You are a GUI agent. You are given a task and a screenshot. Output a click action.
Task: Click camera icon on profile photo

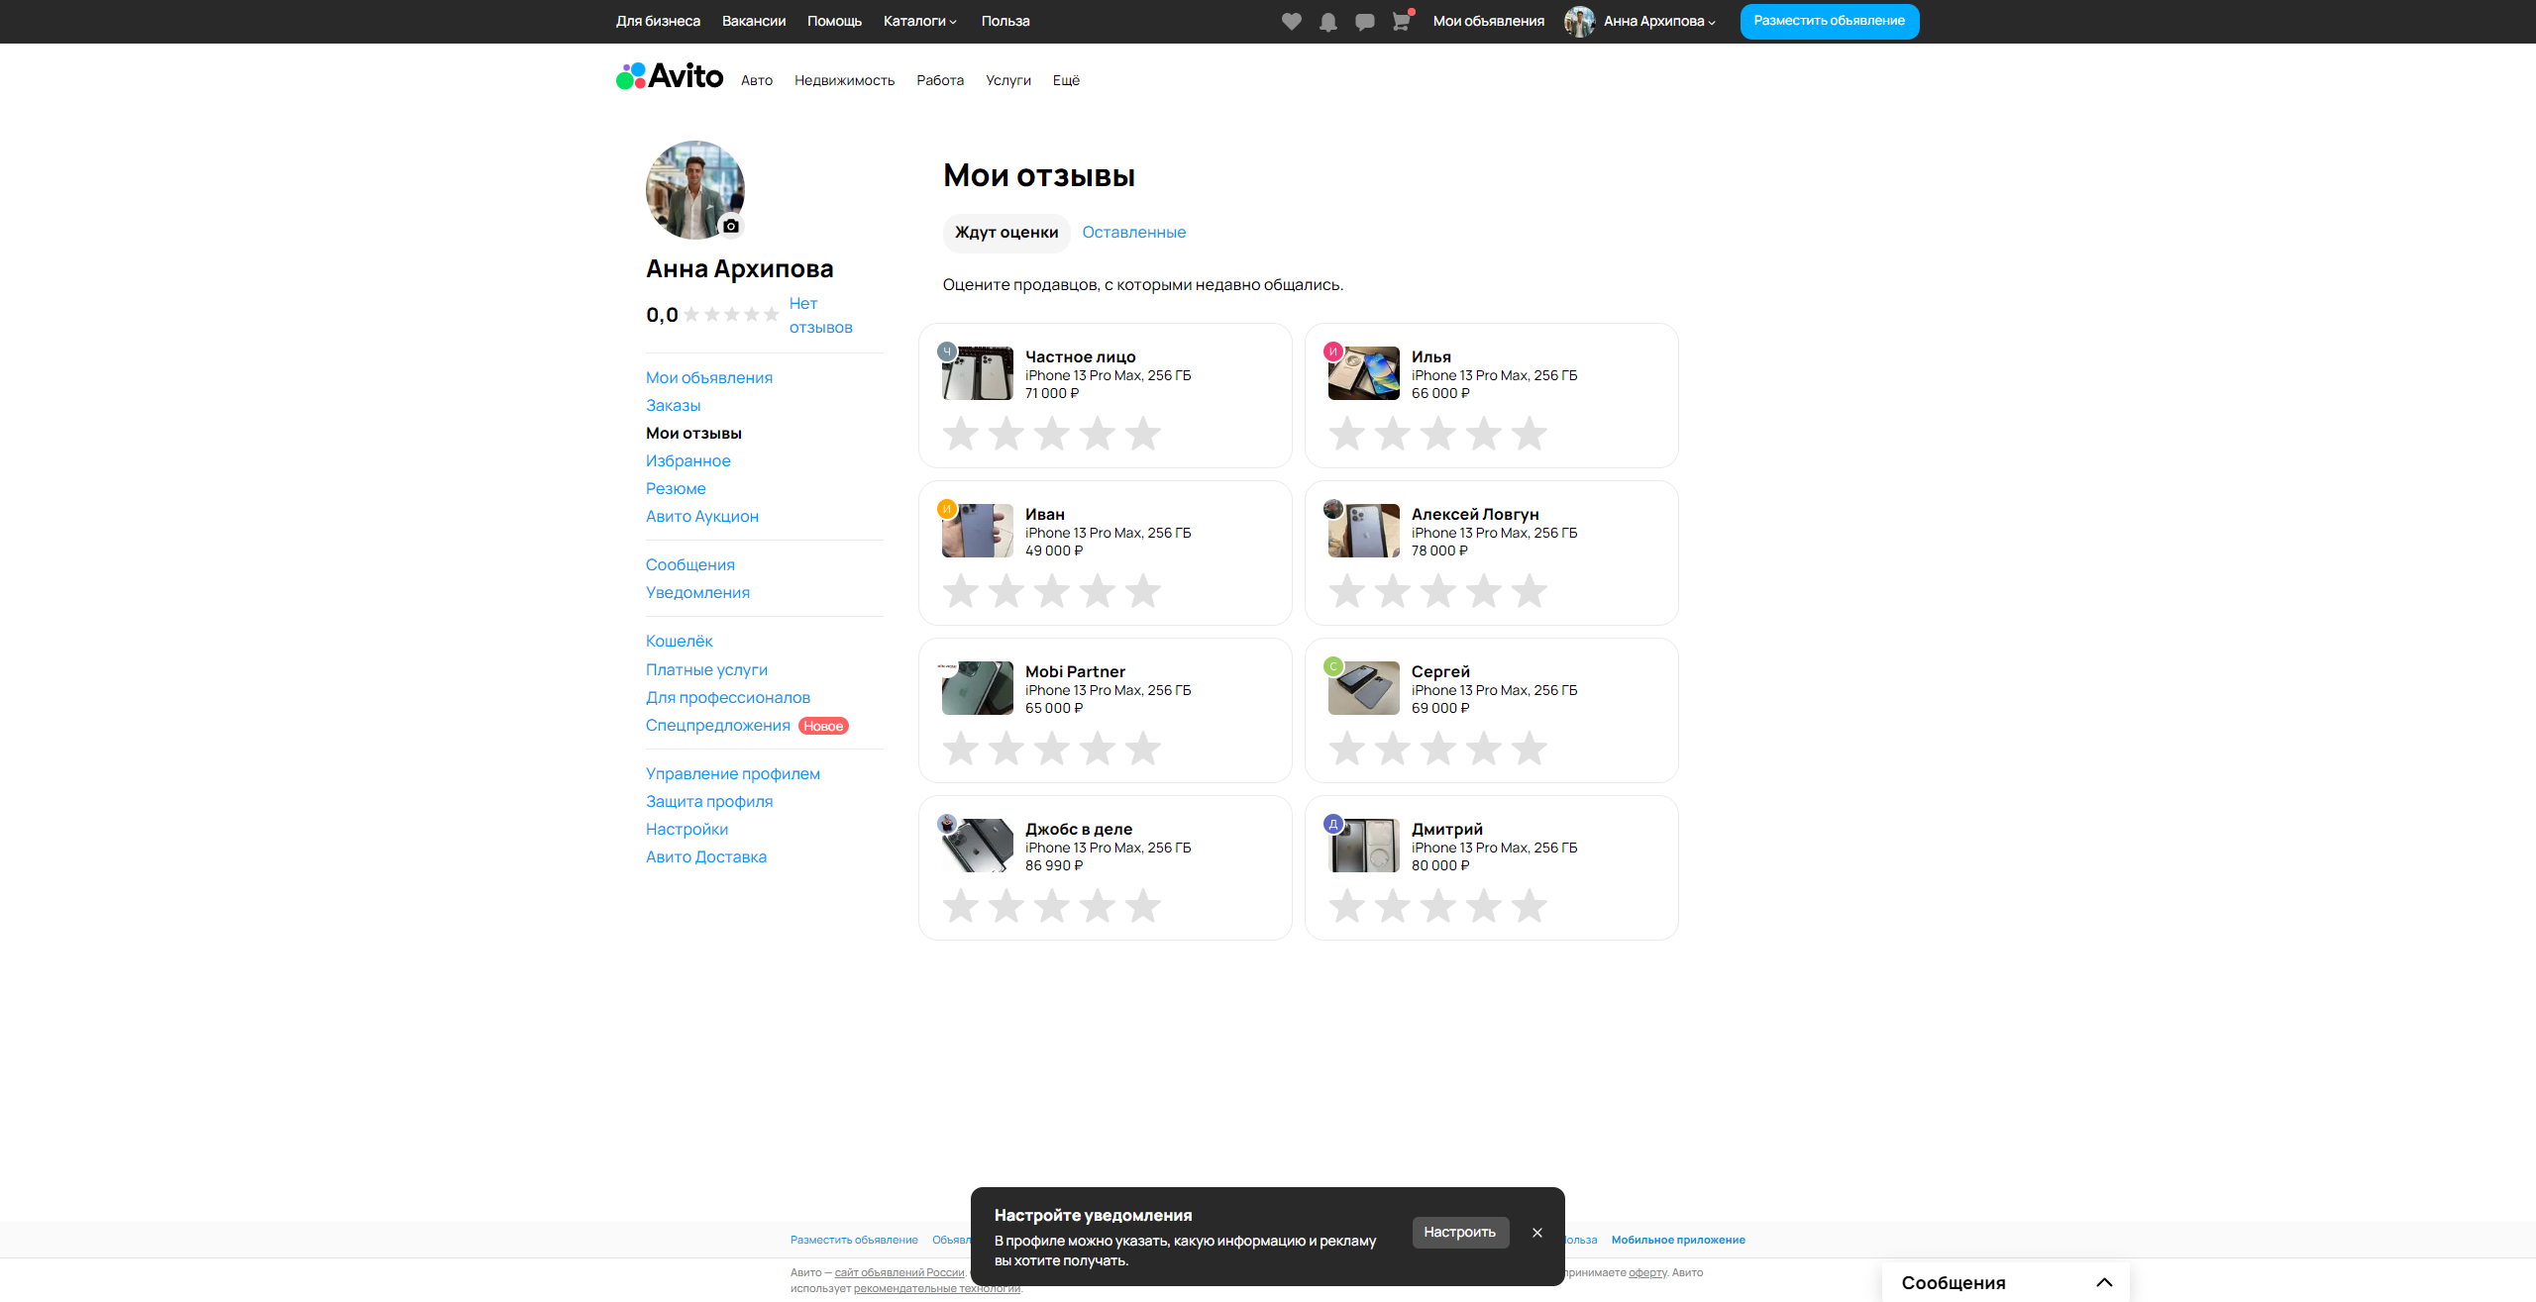coord(730,226)
